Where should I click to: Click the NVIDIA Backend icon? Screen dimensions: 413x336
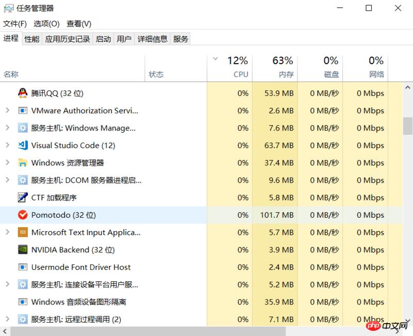(23, 250)
